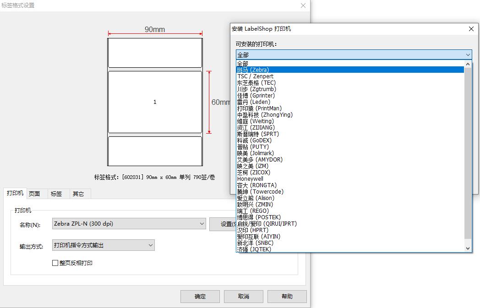
Task: Pick Honeywell from the printer brands
Action: (x=250, y=179)
